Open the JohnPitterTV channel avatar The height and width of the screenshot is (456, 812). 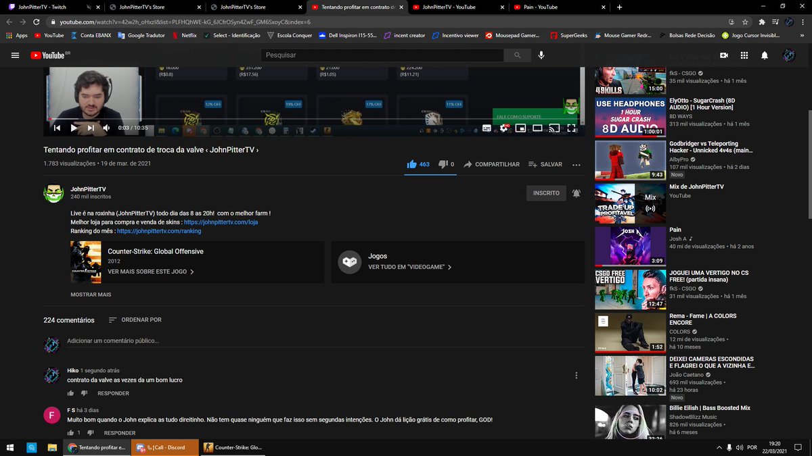click(53, 193)
